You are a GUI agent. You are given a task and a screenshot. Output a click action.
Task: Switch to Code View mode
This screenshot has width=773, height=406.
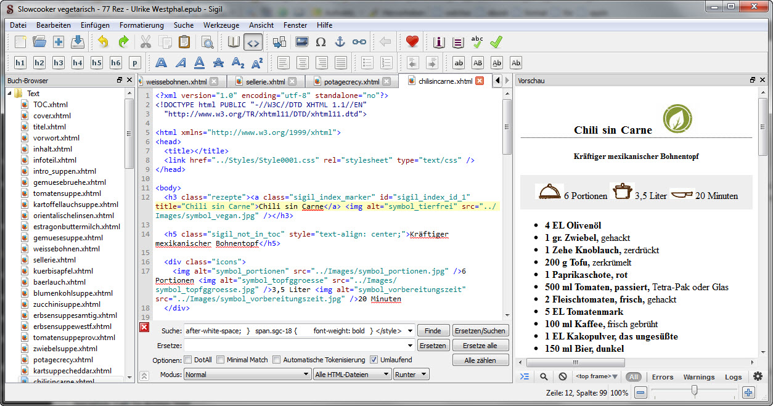(253, 42)
